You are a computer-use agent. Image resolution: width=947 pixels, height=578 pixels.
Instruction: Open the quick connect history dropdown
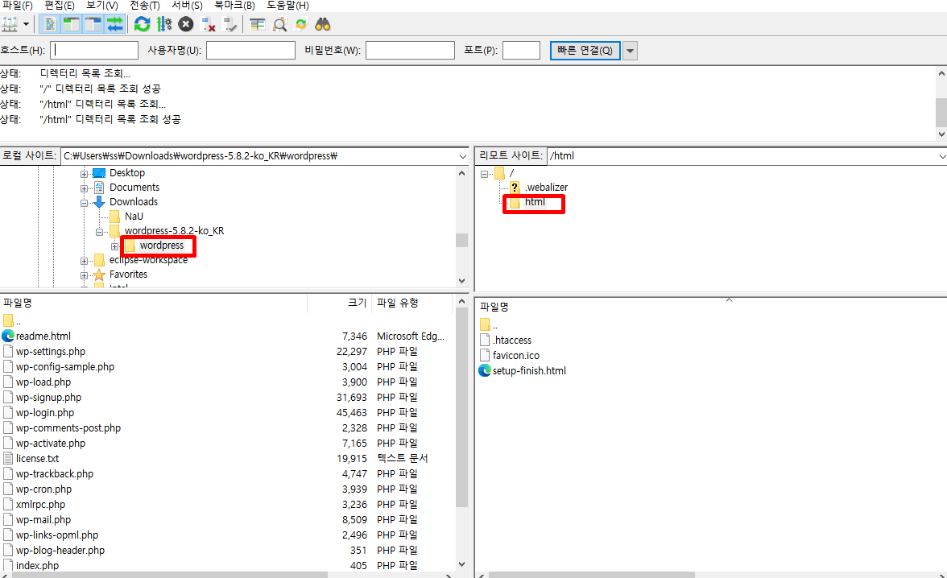[x=630, y=51]
